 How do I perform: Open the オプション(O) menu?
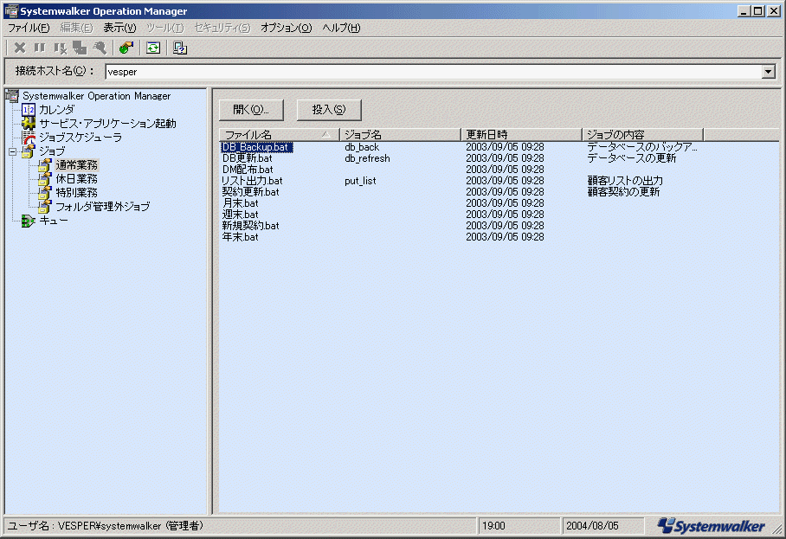coord(287,28)
